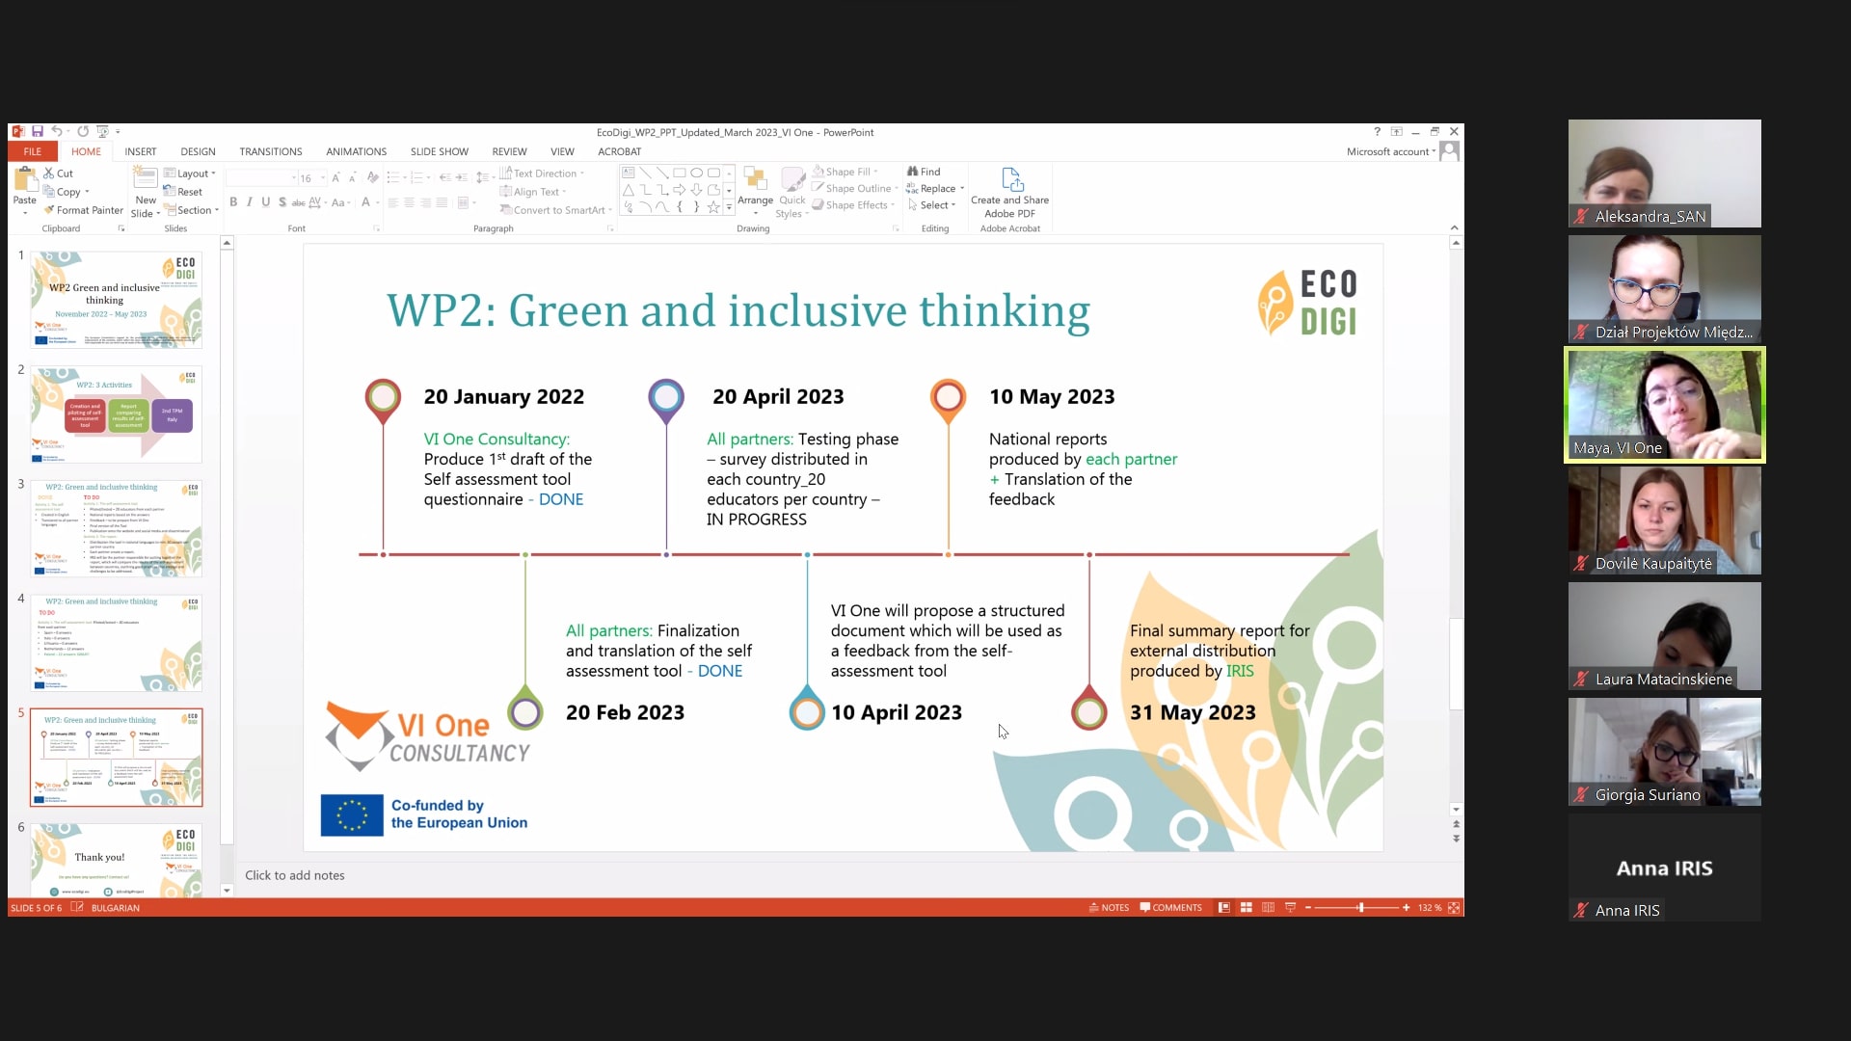Toggle the Notes pane in the status bar
This screenshot has height=1041, width=1851.
tap(1109, 908)
